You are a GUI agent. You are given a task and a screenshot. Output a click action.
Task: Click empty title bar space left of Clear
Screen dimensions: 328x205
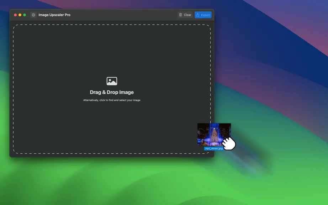[x=123, y=15]
